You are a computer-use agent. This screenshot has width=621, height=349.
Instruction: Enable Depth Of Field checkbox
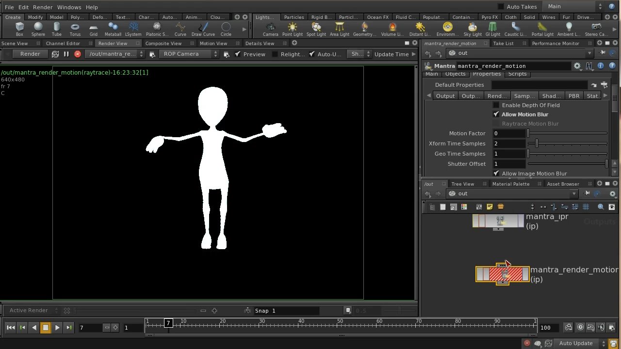496,105
